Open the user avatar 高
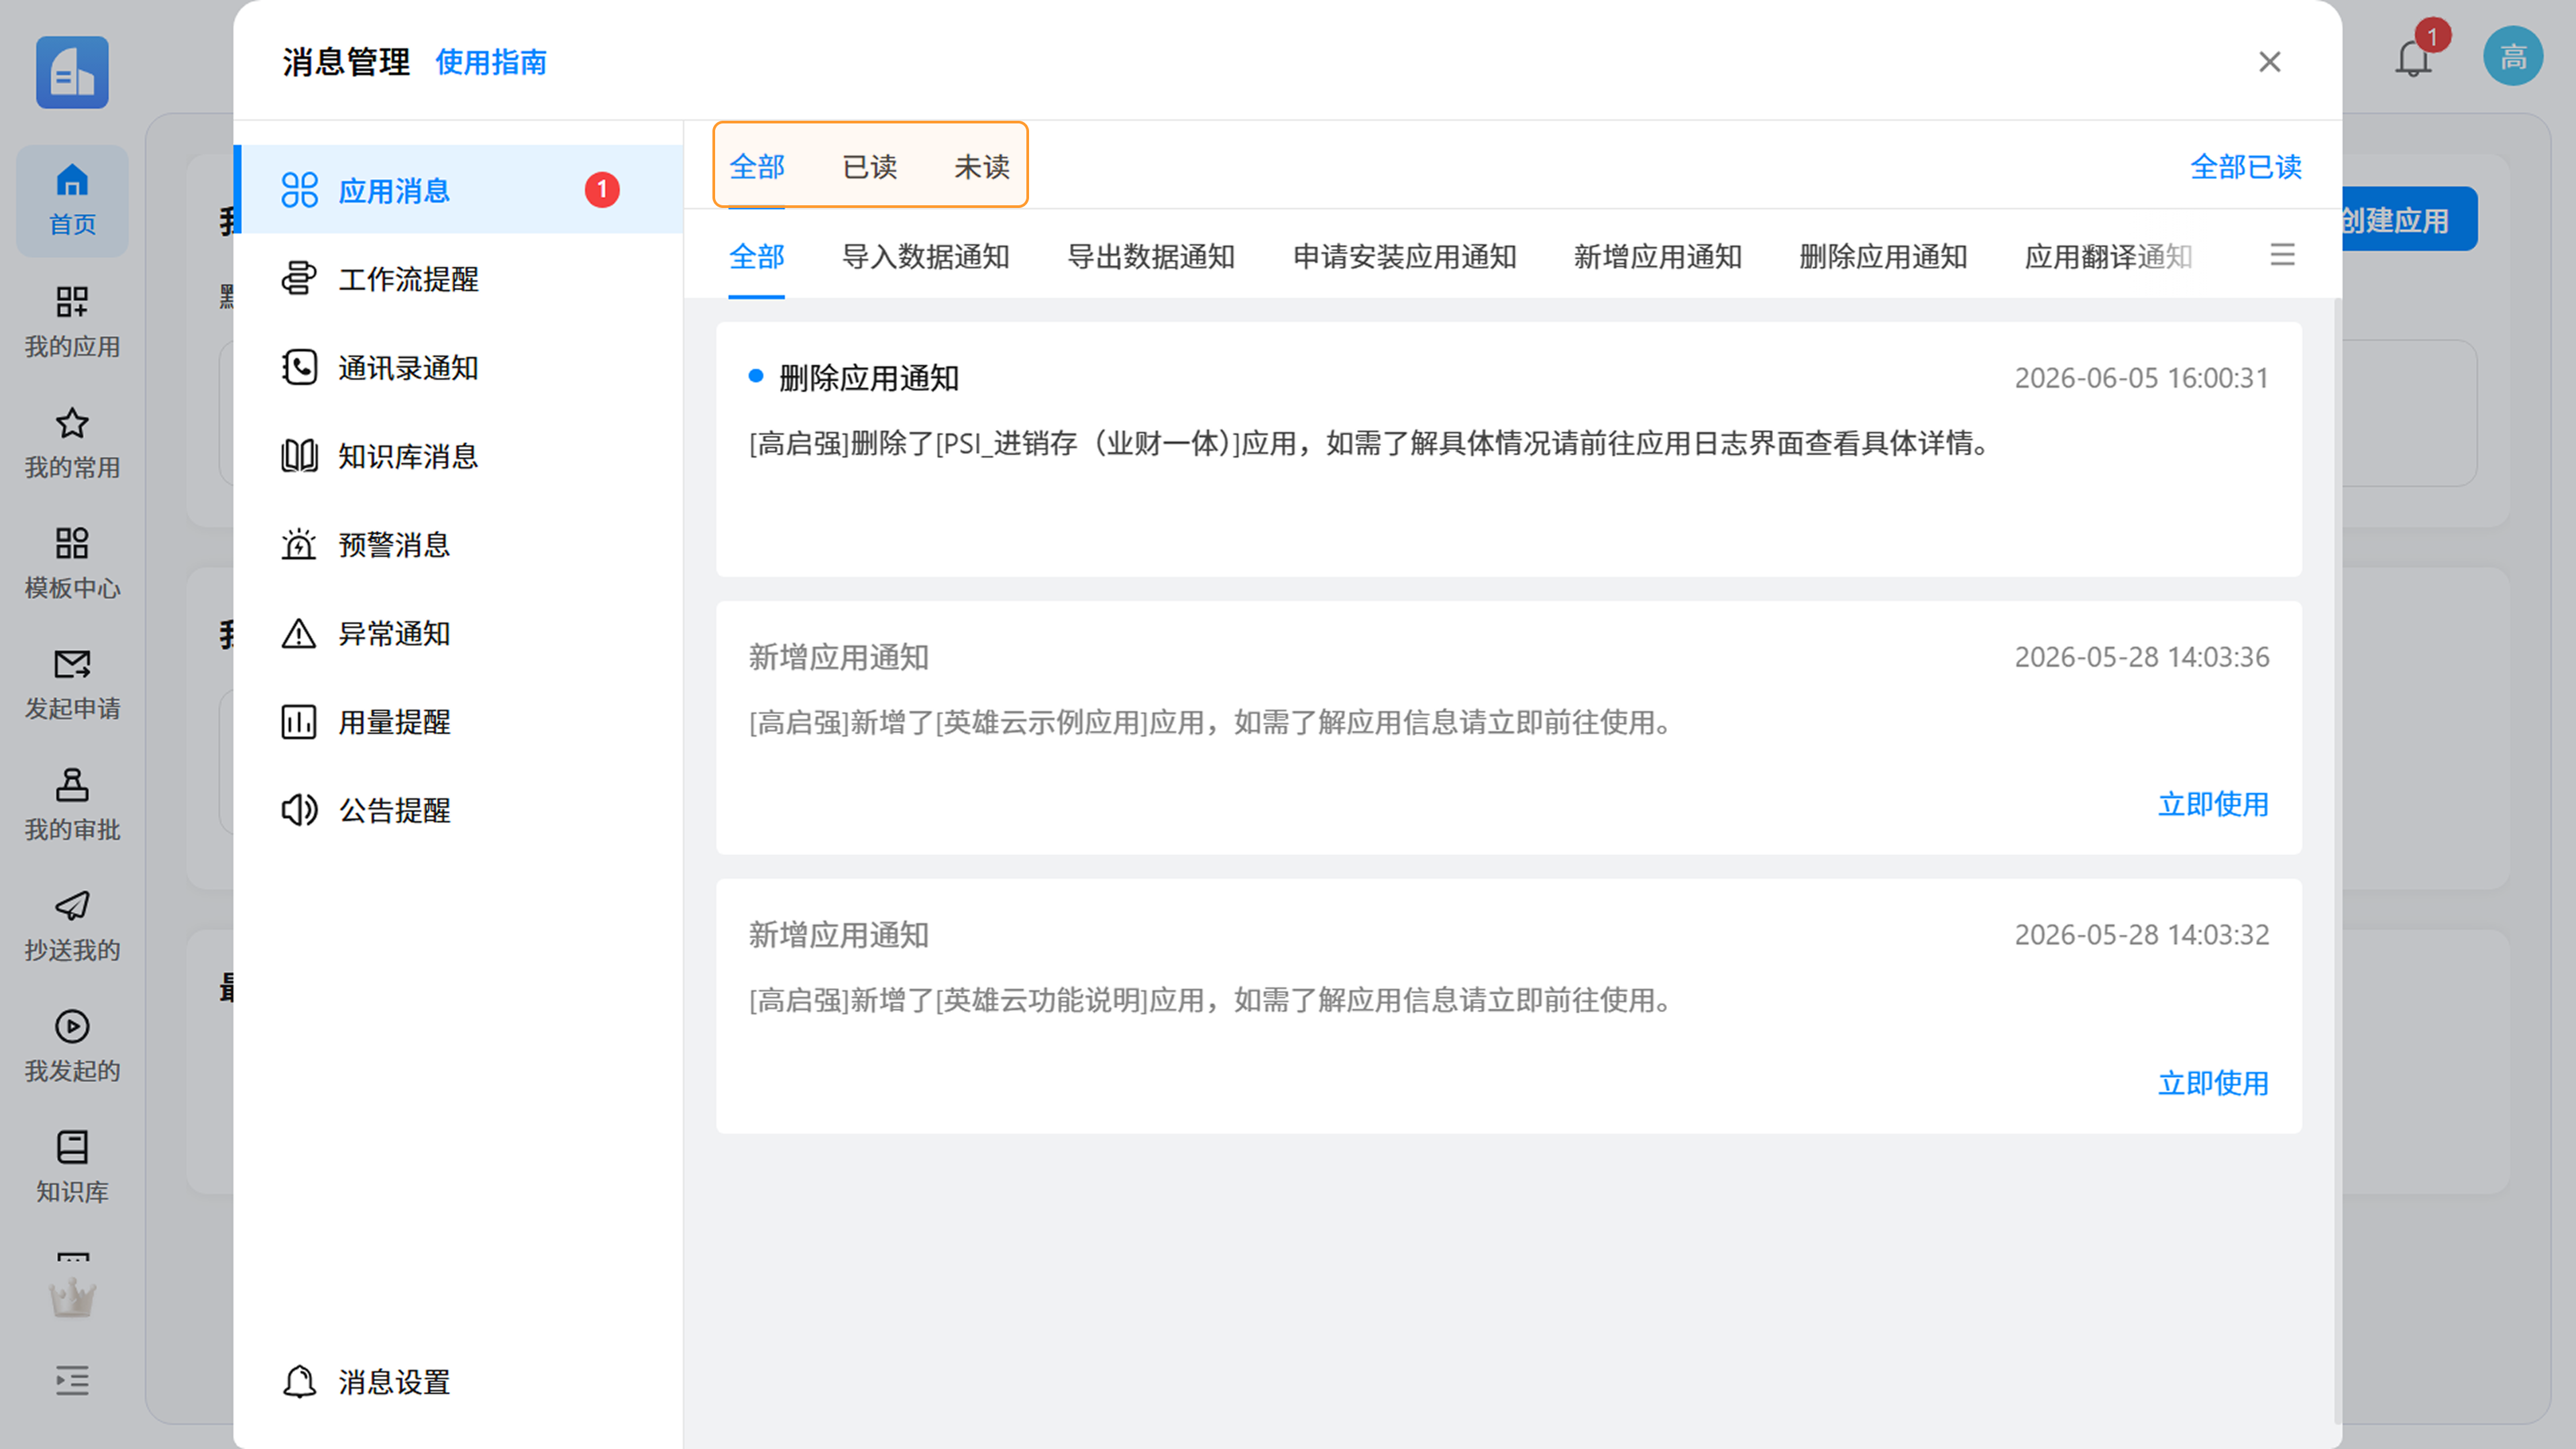Viewport: 2576px width, 1449px height. pyautogui.click(x=2513, y=57)
